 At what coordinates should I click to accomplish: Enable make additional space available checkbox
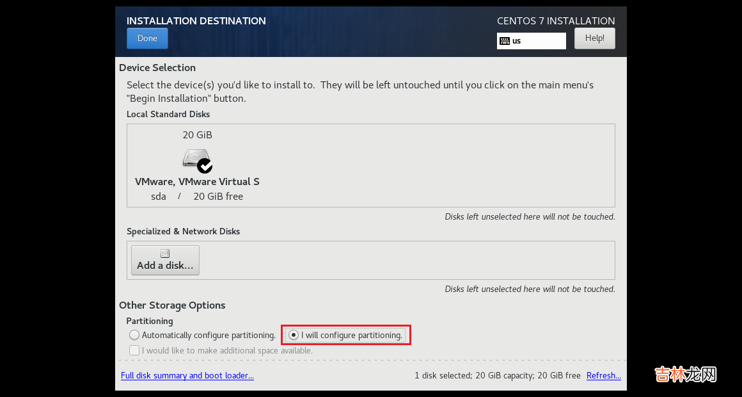click(134, 350)
